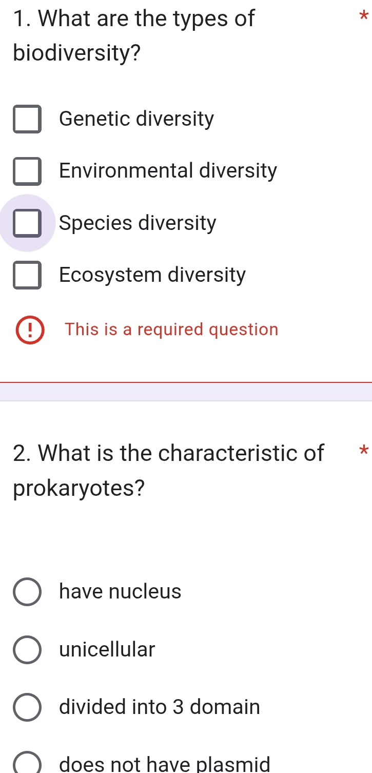Select the Species diversity checkbox

click(27, 223)
